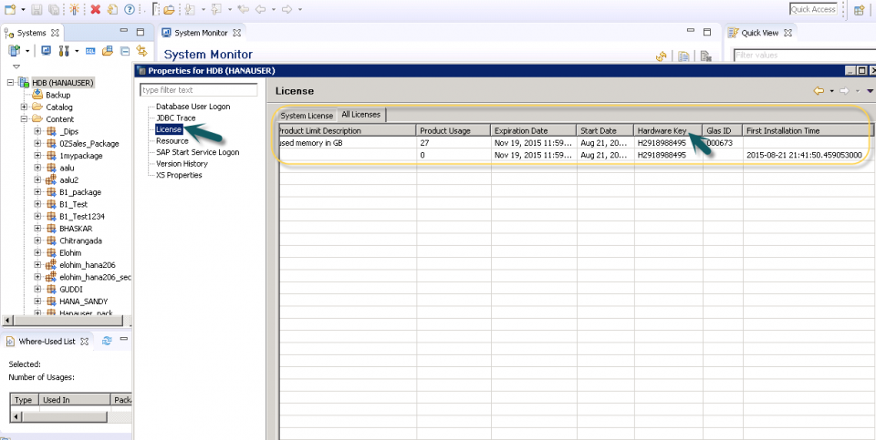The image size is (876, 440).
Task: Click the Open Perspective icon
Action: pos(859,9)
